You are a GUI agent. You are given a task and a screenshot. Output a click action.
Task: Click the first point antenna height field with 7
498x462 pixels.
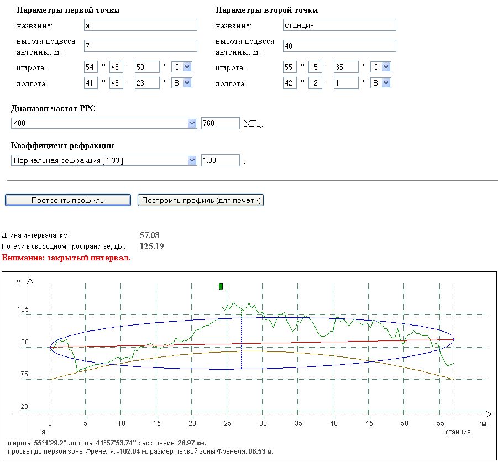pyautogui.click(x=140, y=46)
